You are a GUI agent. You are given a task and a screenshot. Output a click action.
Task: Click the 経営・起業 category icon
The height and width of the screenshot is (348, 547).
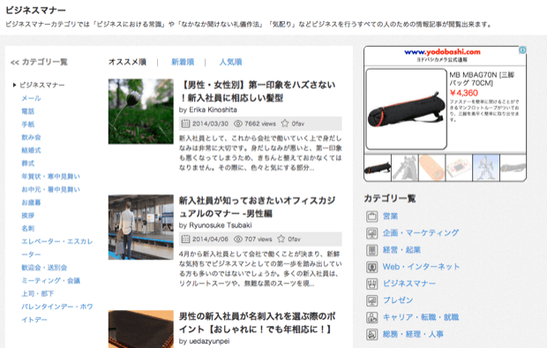(x=372, y=250)
